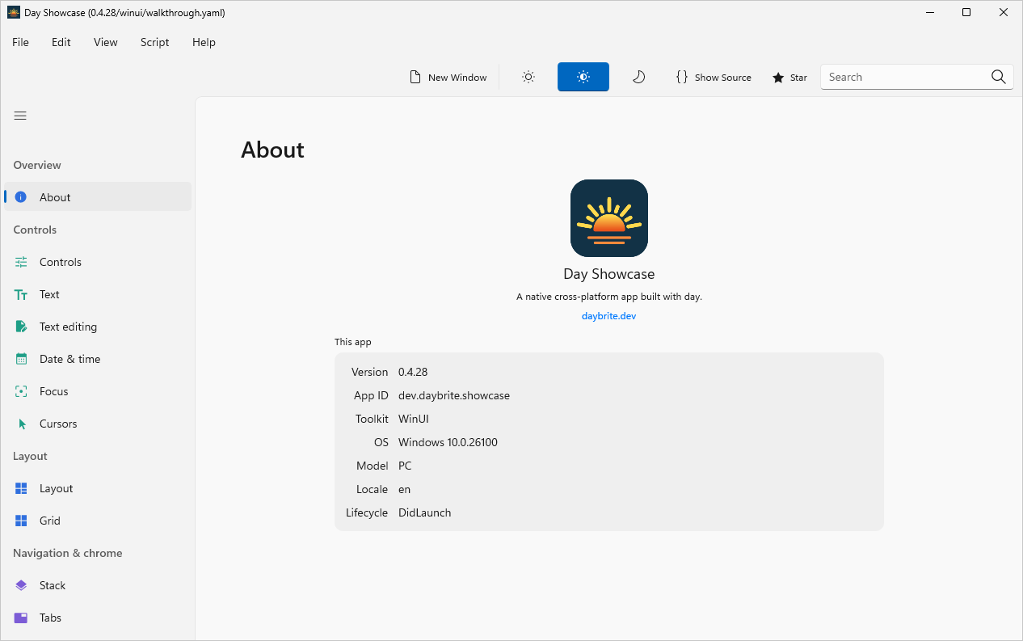Click the search magnifier icon

tap(999, 77)
